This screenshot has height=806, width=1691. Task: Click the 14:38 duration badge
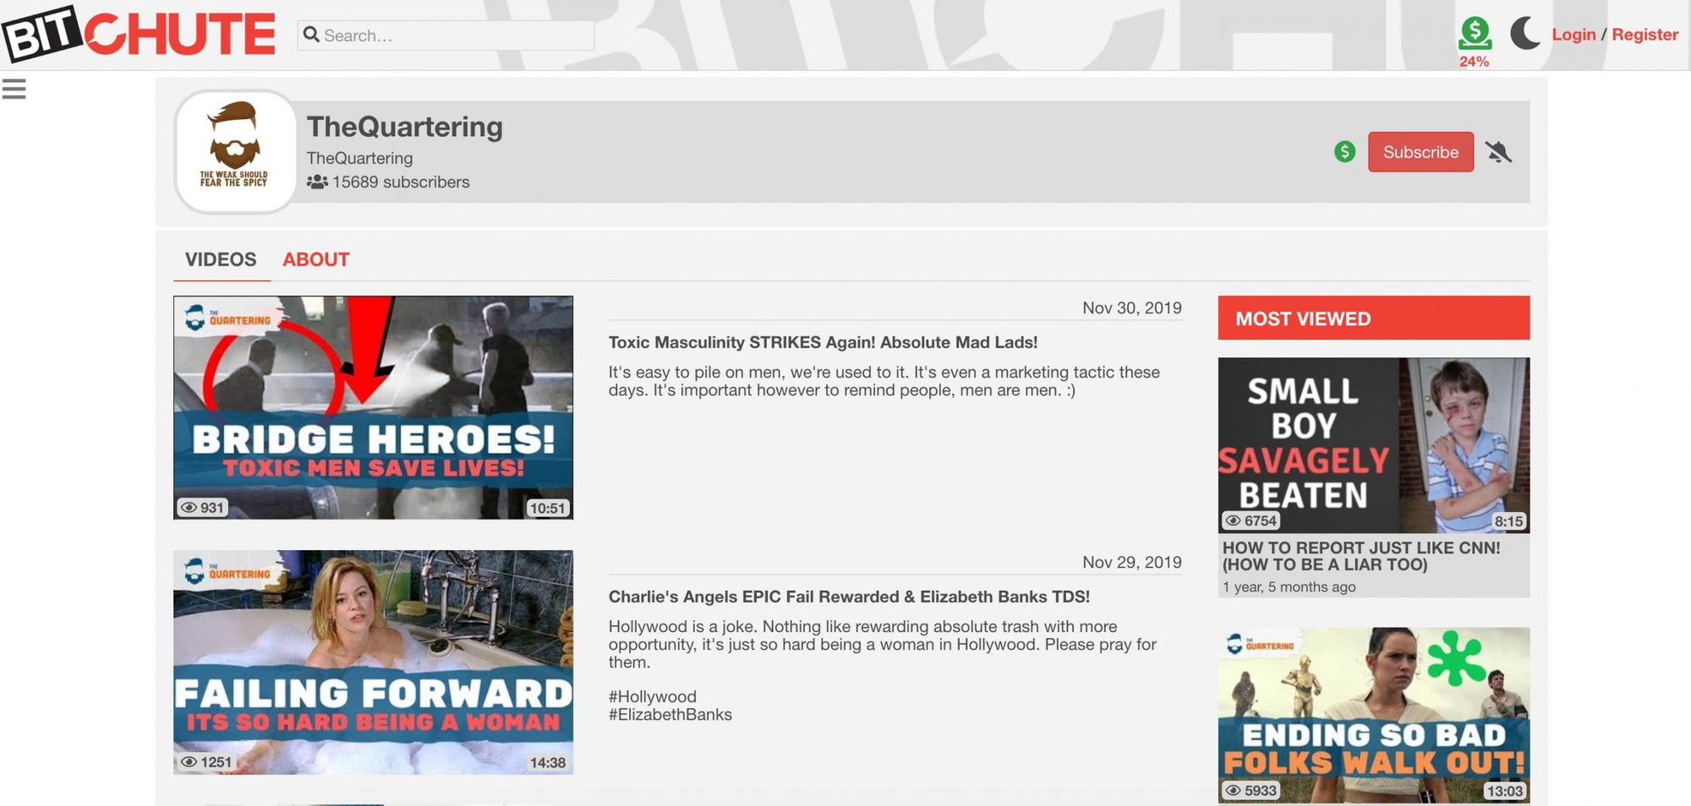[547, 762]
